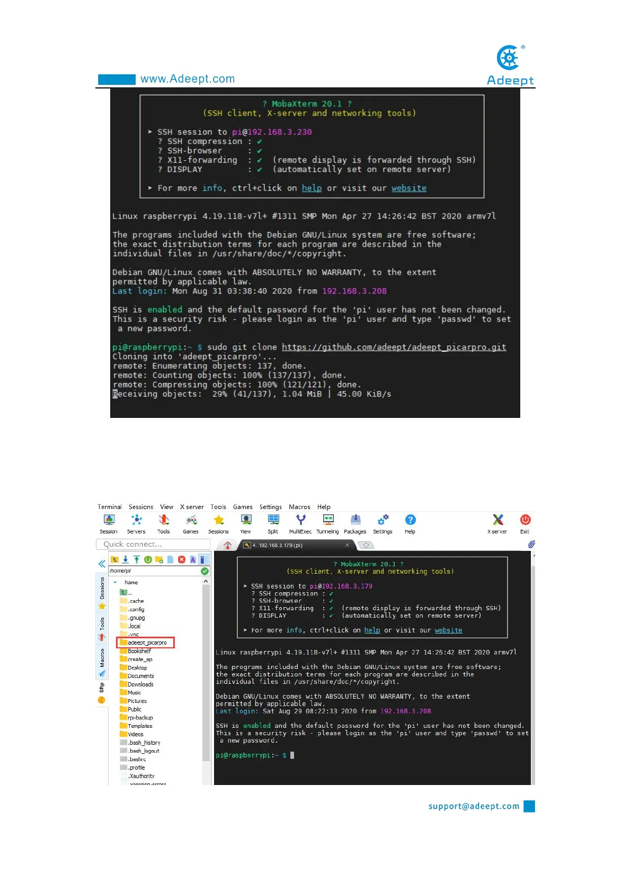Select the rpi-backup folder

[136, 718]
